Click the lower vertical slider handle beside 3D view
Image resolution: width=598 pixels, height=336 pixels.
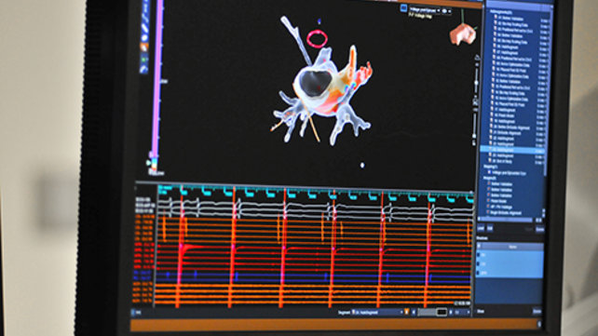[474, 136]
